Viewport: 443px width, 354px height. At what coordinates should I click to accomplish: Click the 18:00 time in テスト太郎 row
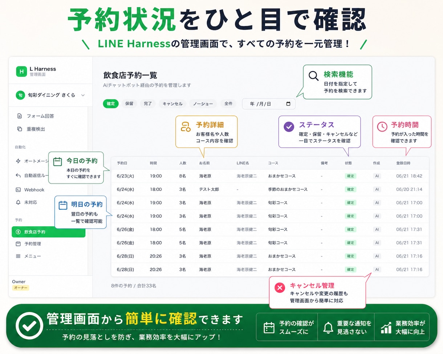(x=156, y=189)
